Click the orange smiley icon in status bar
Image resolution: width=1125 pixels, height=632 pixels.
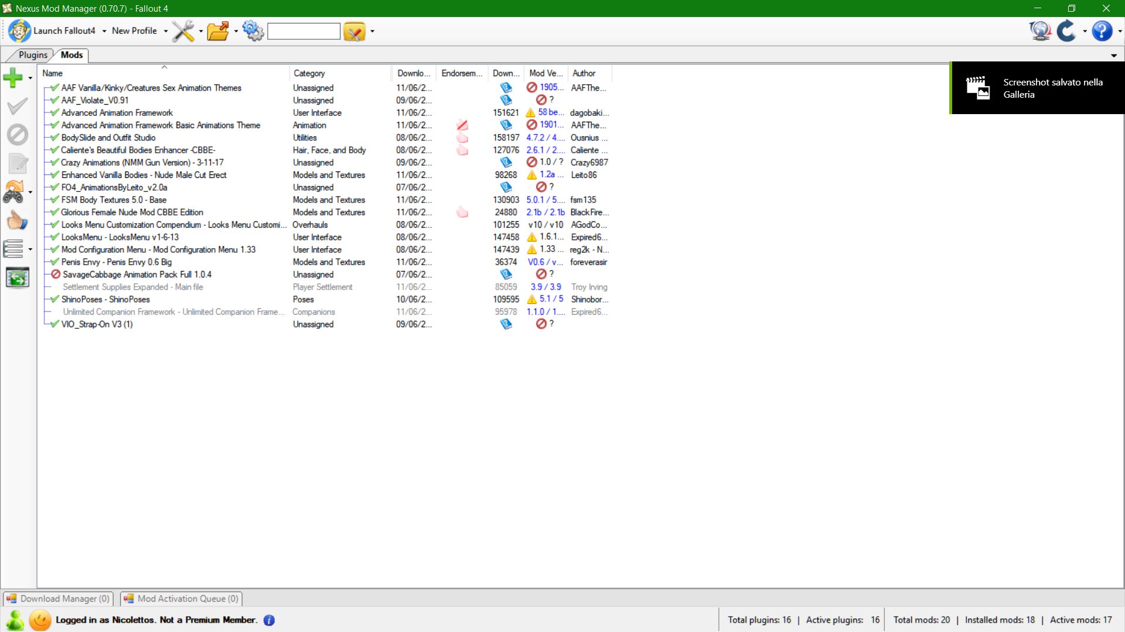point(40,620)
